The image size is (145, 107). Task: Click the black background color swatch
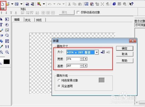coord(7,62)
